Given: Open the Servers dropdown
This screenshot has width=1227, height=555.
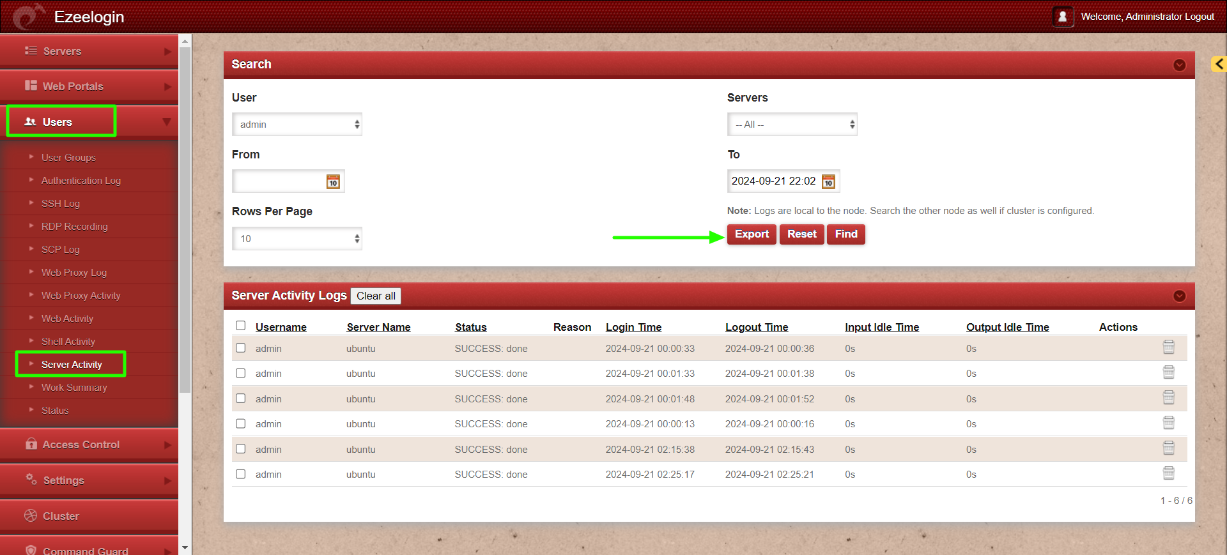Looking at the screenshot, I should pyautogui.click(x=792, y=125).
